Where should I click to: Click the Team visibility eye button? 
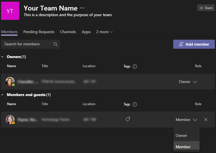pyautogui.click(x=206, y=8)
